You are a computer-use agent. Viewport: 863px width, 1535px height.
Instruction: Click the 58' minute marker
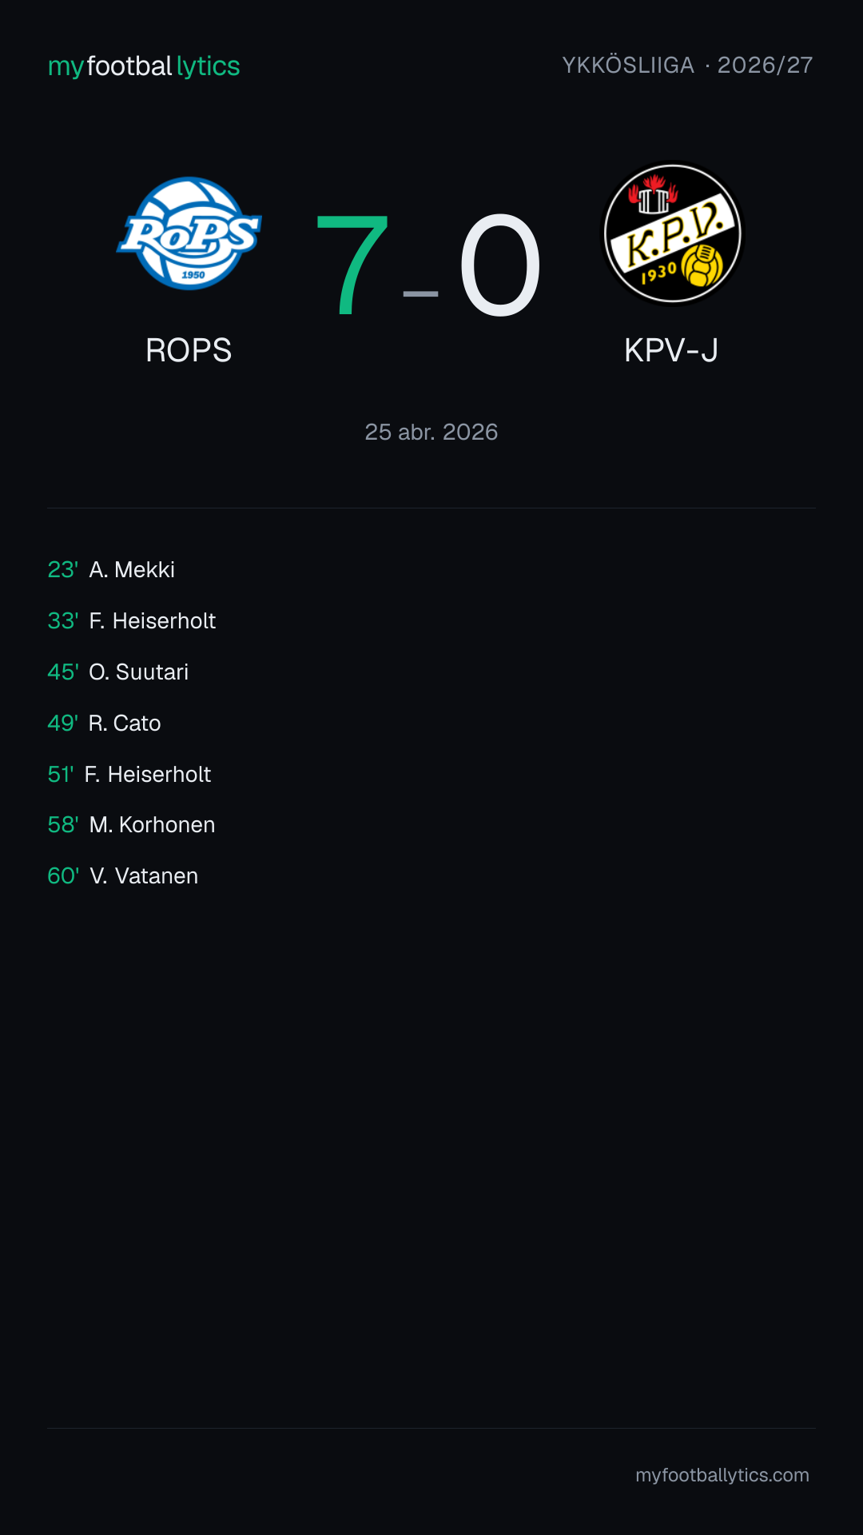pyautogui.click(x=63, y=824)
